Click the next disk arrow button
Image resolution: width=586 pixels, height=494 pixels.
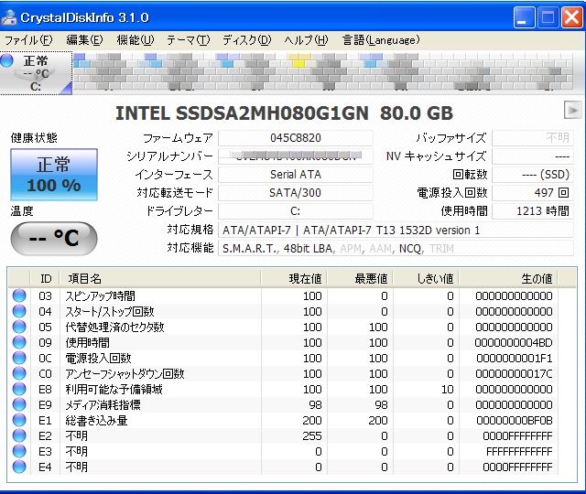point(572,110)
